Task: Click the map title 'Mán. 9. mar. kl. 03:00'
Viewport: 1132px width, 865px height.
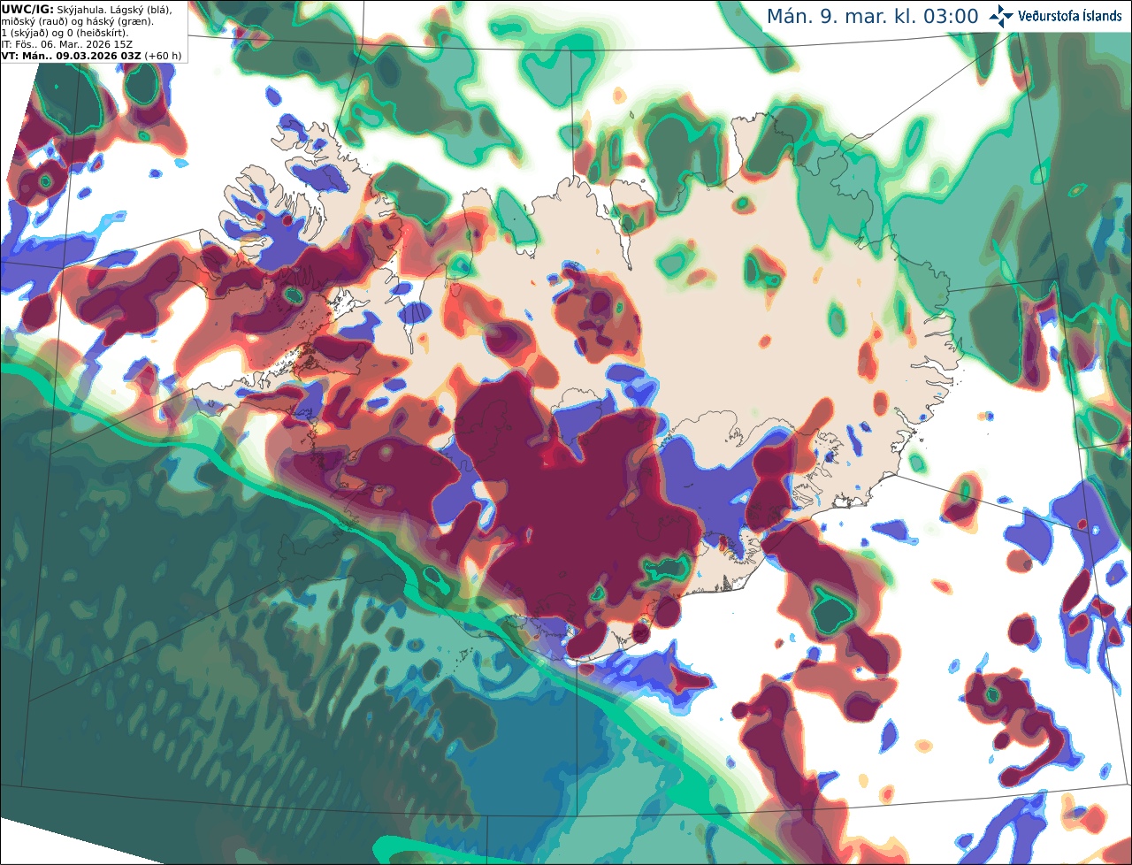Action: pyautogui.click(x=872, y=16)
